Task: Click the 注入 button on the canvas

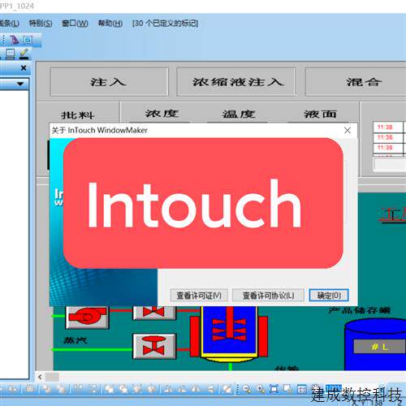Action: pos(109,82)
